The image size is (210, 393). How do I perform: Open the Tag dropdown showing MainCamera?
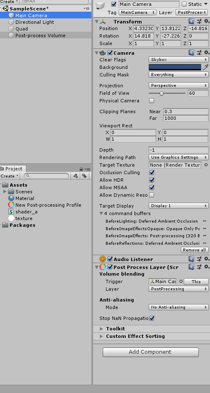coord(138,12)
